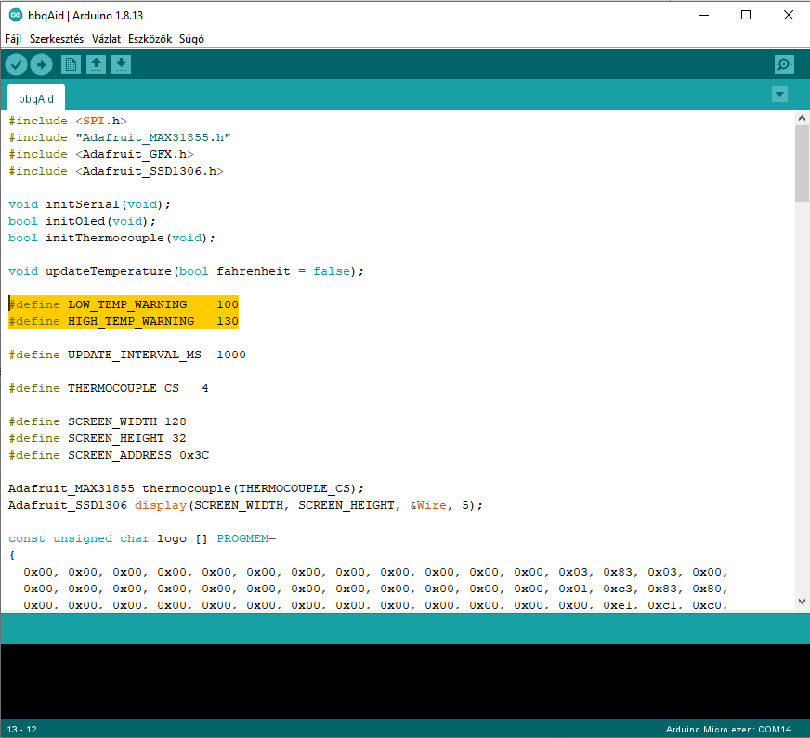
Task: Click the Adafruit_MAX31855.h include line
Action: (x=120, y=137)
